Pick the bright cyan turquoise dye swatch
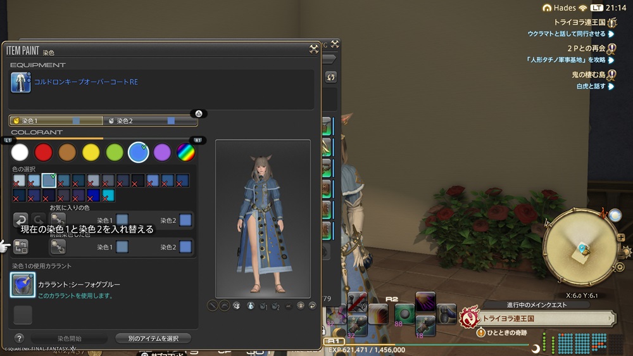Image resolution: width=633 pixels, height=356 pixels. [x=108, y=195]
